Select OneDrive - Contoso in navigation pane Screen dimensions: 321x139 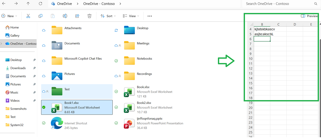pos(18,44)
